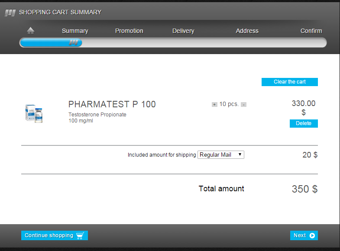Click the home icon in navigation
This screenshot has width=340, height=251.
pos(30,31)
